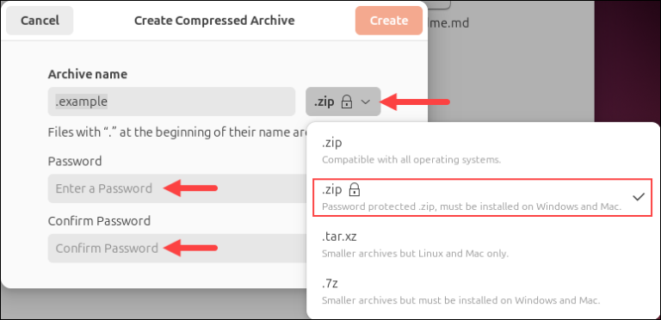This screenshot has height=320, width=661.
Task: Focus the Archive name field containing .example
Action: [x=171, y=102]
